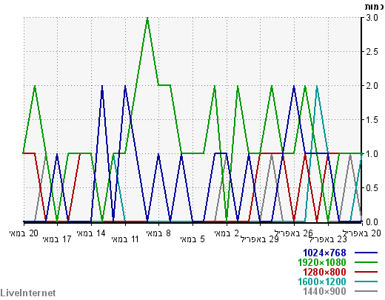
Task: Click the green 1920×1080 legend line
Action: [x=366, y=262]
